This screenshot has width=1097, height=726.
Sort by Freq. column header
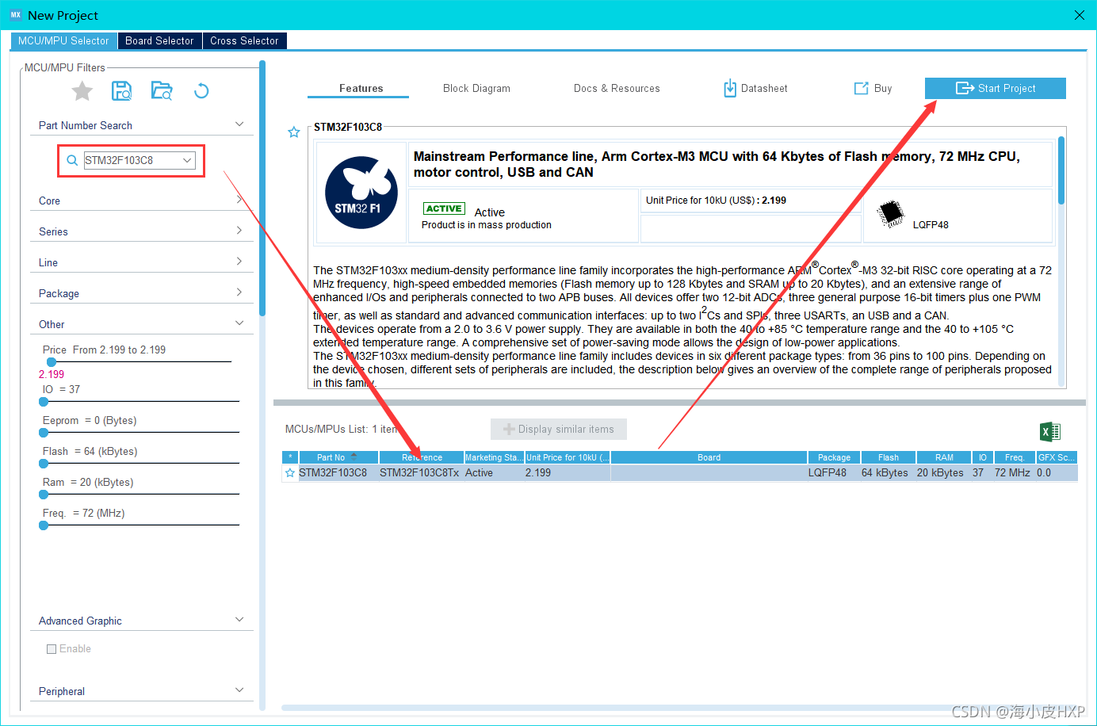click(x=1015, y=457)
